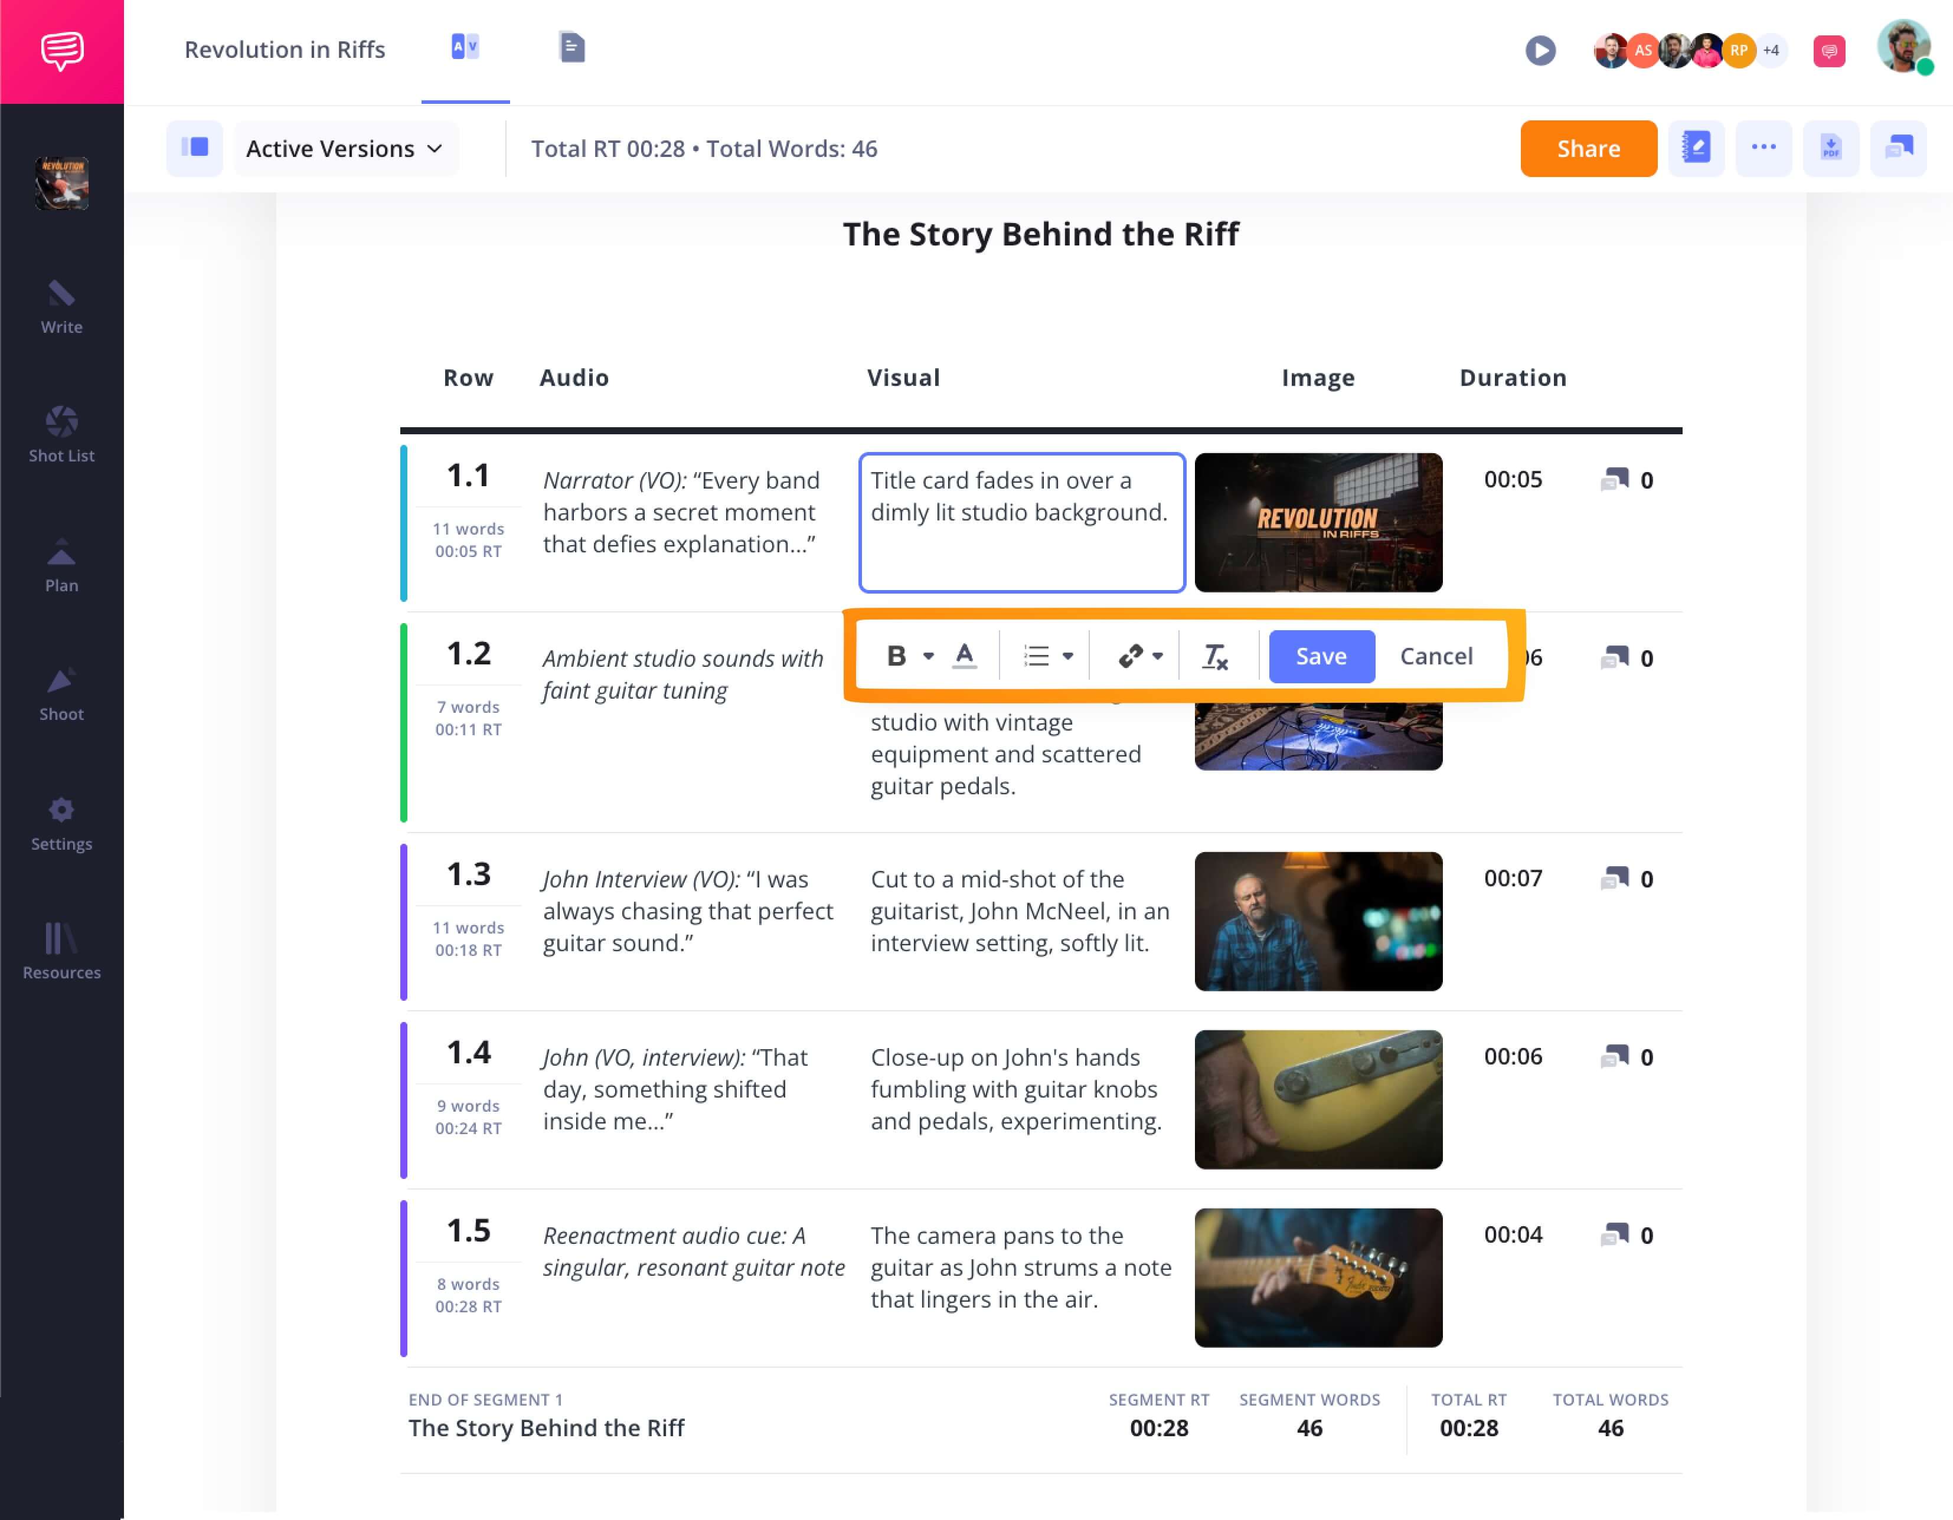
Task: Open the Write section in sidebar
Action: coord(61,306)
